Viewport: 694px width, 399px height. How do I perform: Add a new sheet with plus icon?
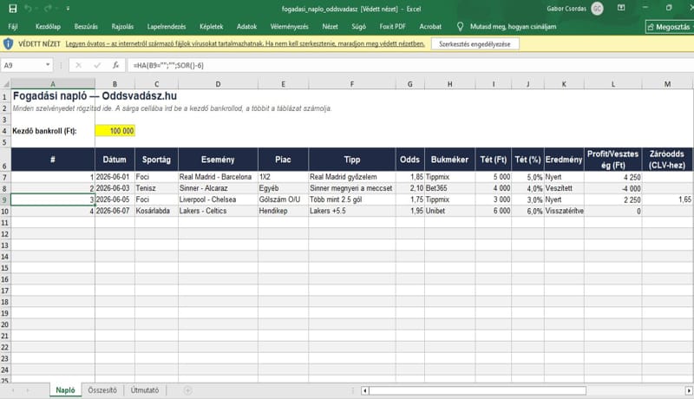point(187,390)
